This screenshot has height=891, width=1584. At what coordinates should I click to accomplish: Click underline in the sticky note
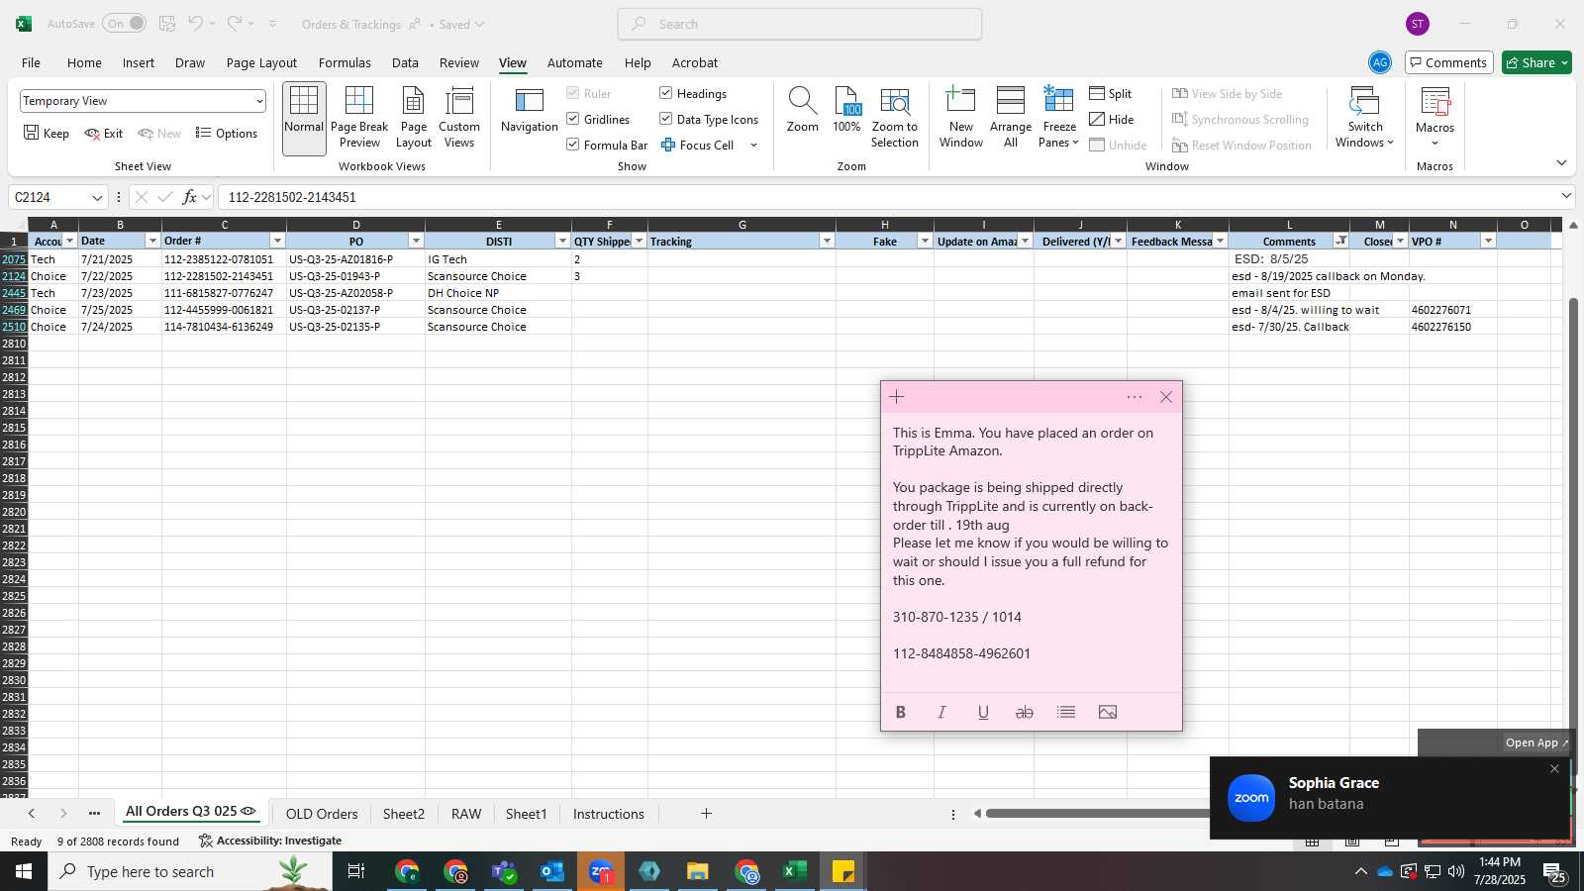983,712
